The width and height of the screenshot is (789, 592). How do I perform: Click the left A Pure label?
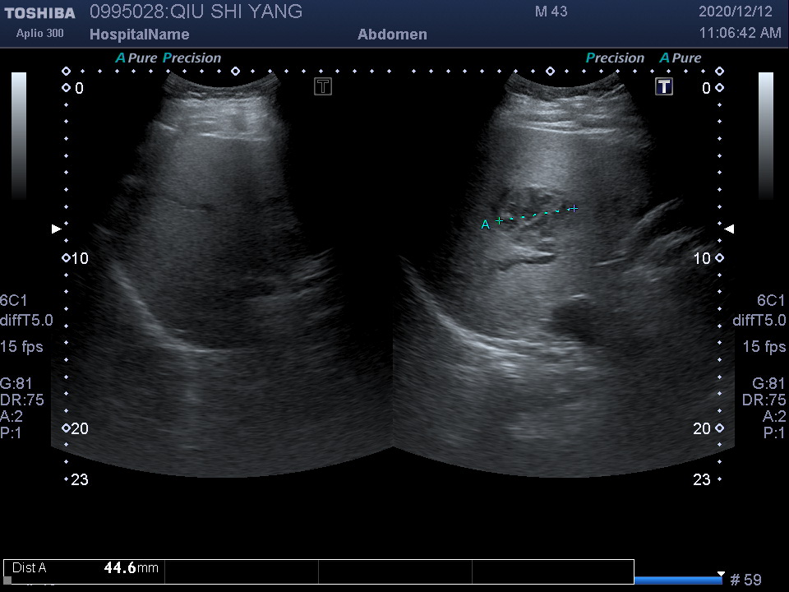[x=136, y=58]
